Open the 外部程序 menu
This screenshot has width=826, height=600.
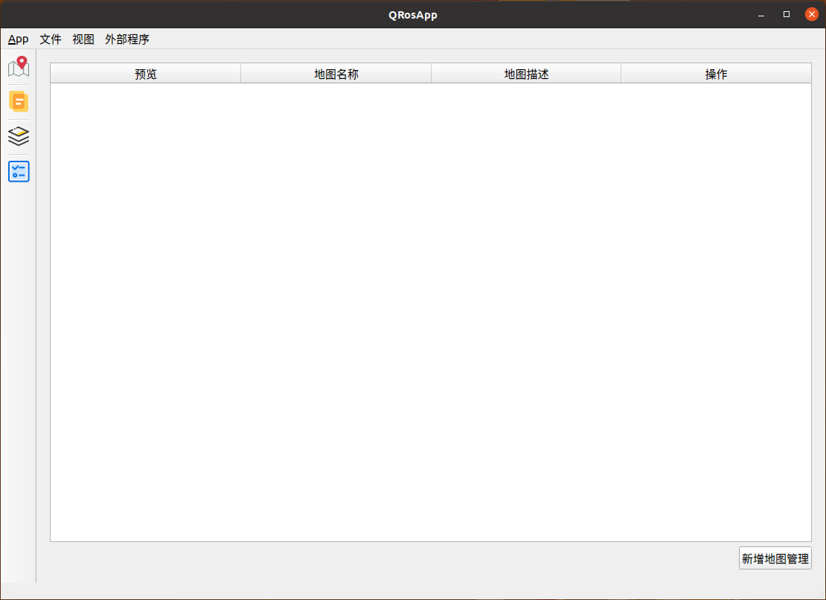click(x=127, y=39)
